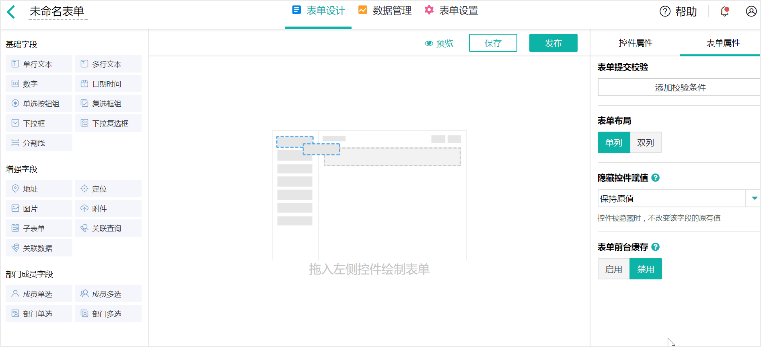Click the 单行文本 field icon
This screenshot has width=761, height=347.
[x=15, y=64]
